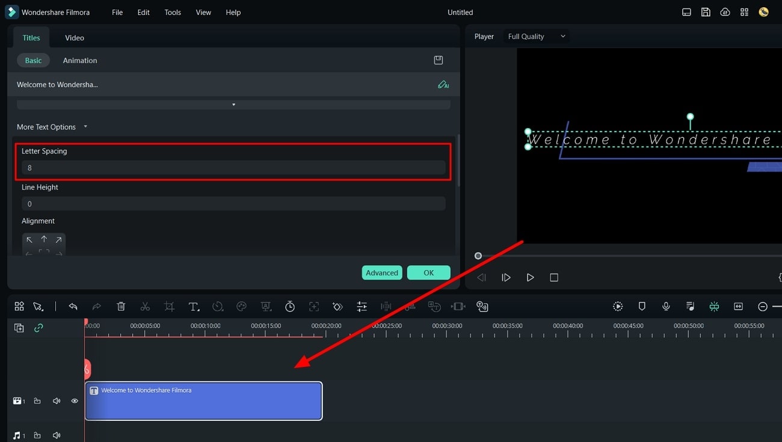Redo the last undone action

96,307
